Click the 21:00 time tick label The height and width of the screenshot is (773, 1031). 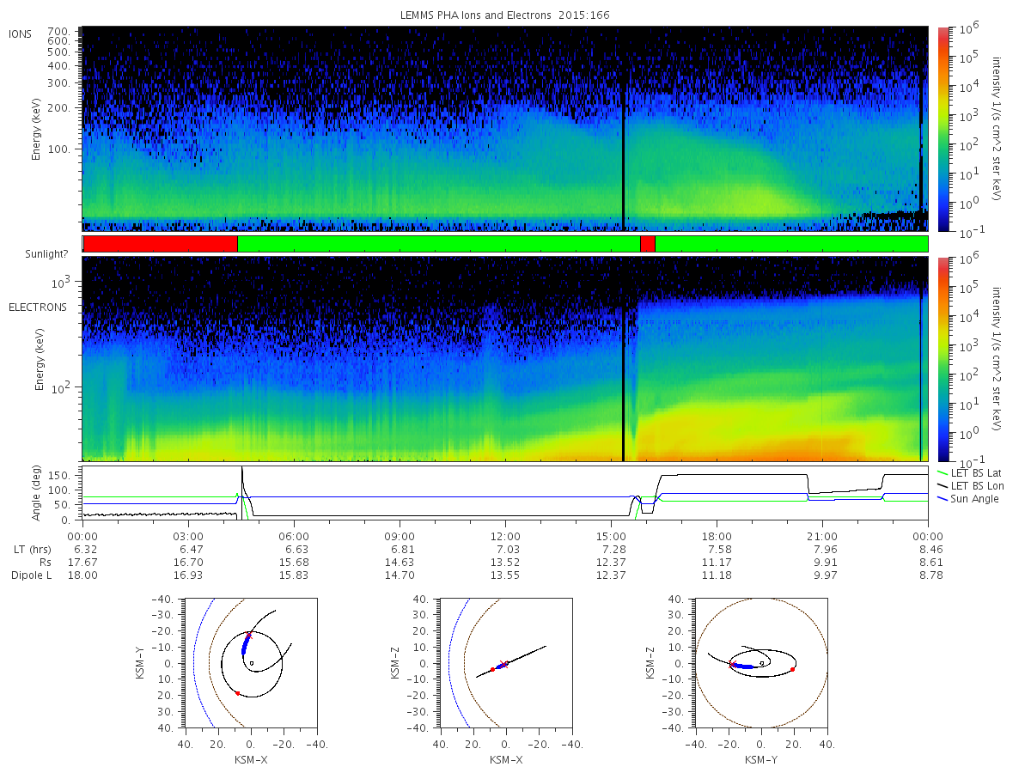coord(822,535)
